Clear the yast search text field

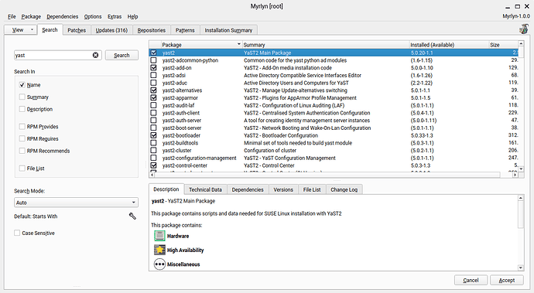tap(96, 55)
